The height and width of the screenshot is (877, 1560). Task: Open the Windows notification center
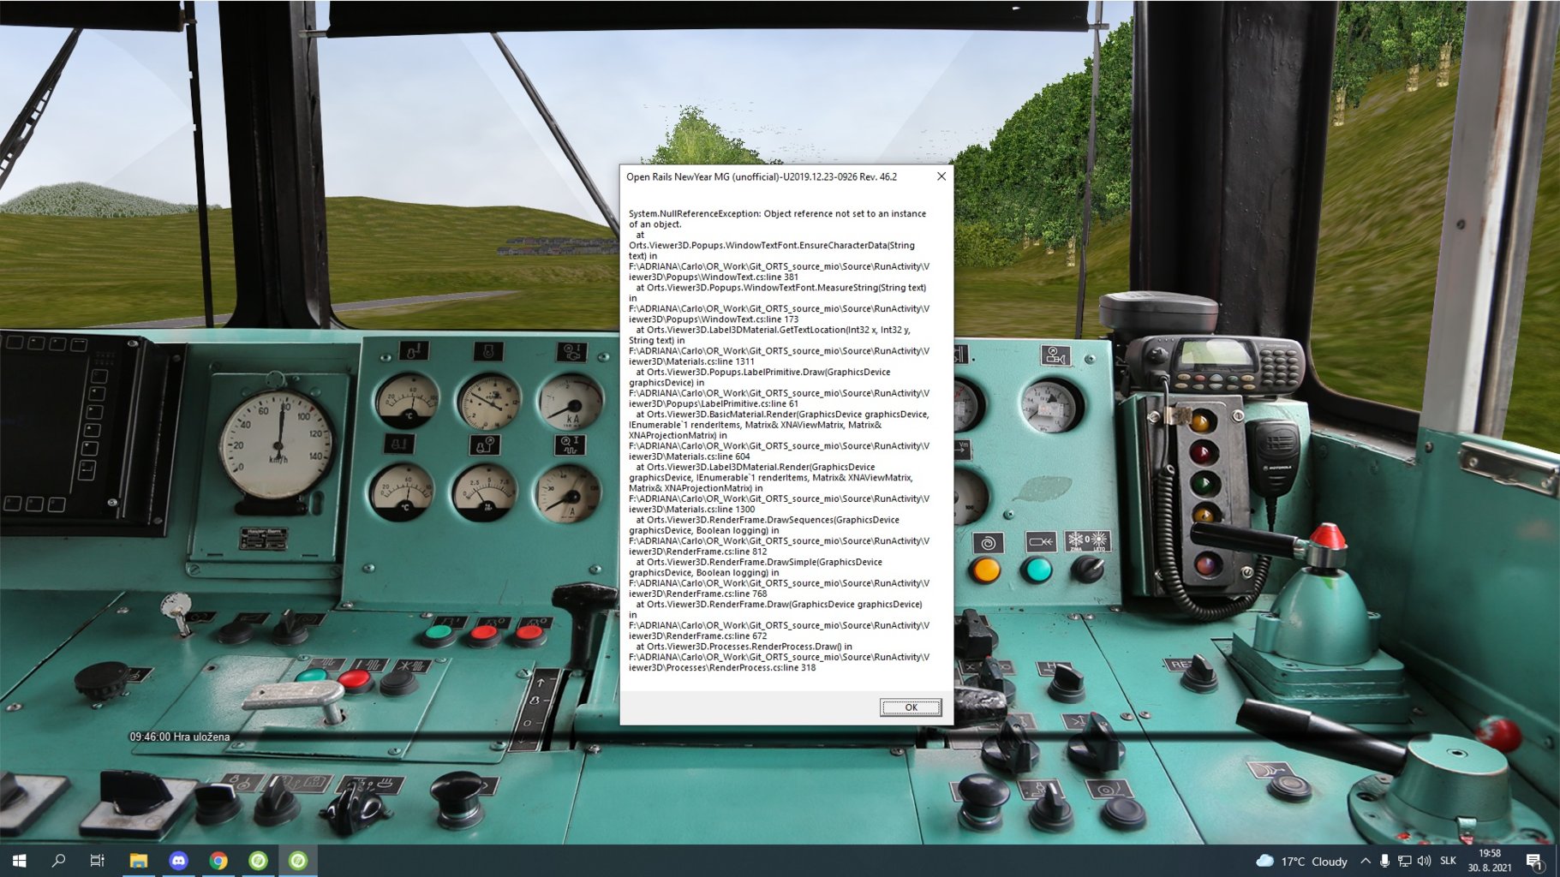(1535, 862)
